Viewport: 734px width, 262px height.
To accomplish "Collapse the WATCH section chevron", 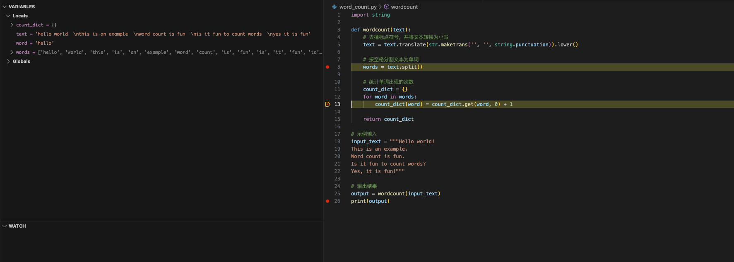I will click(5, 226).
